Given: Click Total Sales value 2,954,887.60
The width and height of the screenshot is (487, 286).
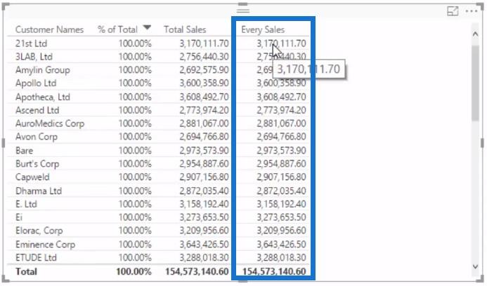Looking at the screenshot, I should tap(204, 164).
